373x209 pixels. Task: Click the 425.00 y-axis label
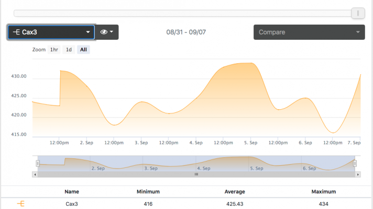[x=19, y=96]
